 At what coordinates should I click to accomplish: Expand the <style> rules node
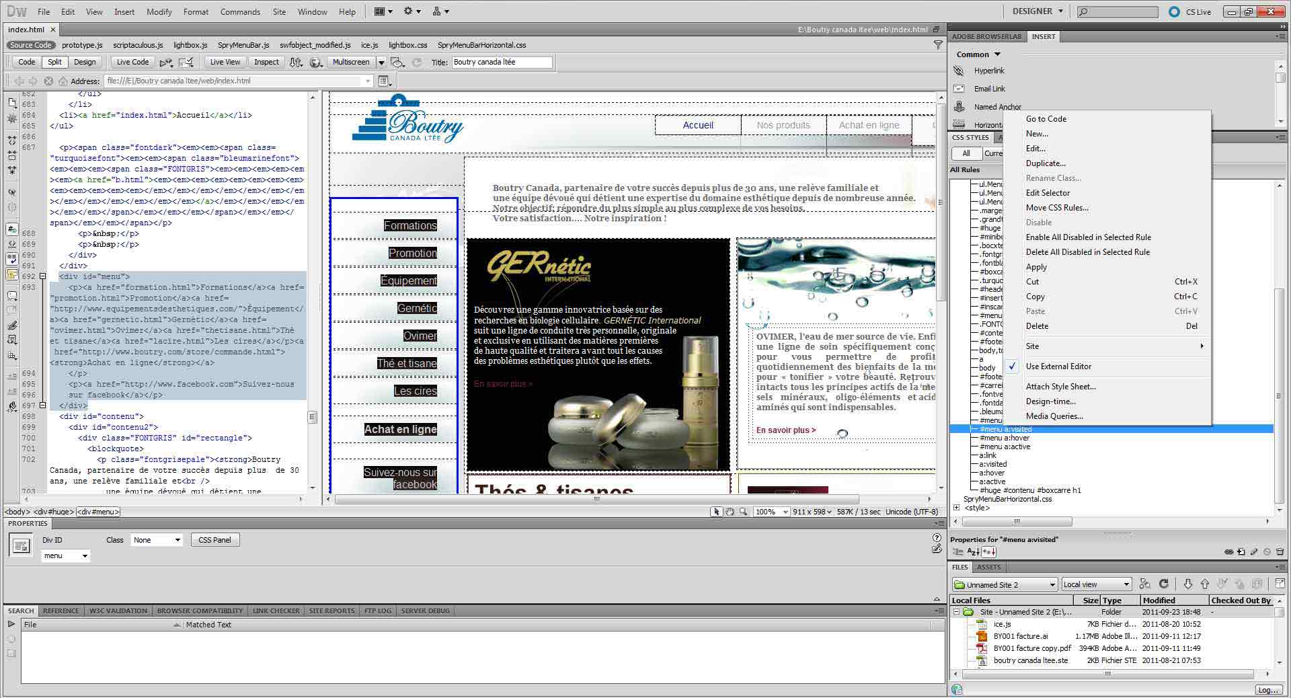(x=956, y=508)
